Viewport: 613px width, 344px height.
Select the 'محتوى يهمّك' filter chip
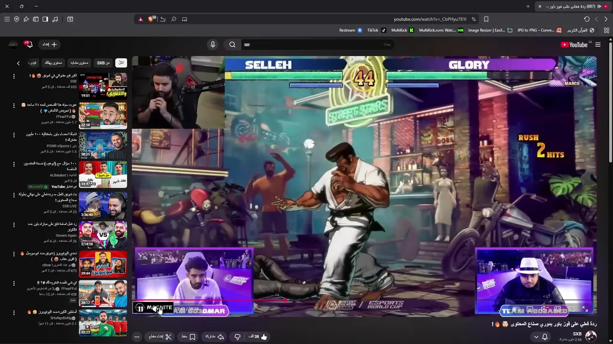point(54,63)
